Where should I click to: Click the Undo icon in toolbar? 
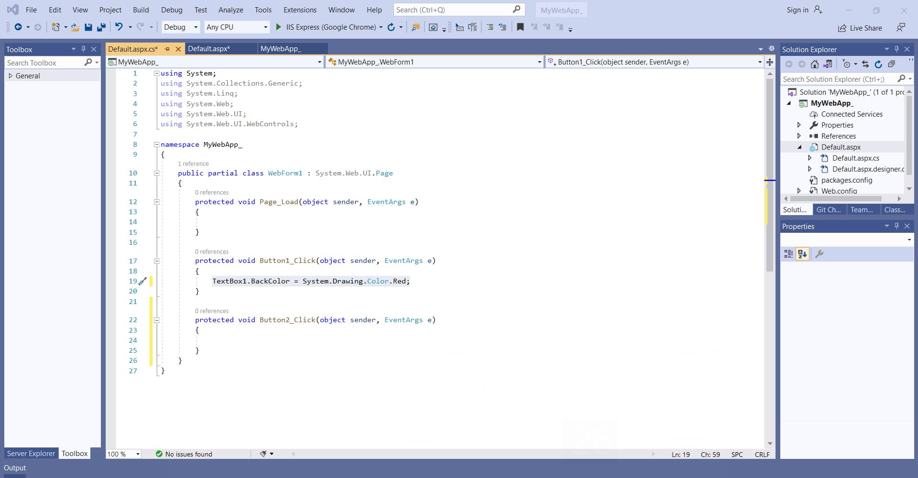pos(119,27)
